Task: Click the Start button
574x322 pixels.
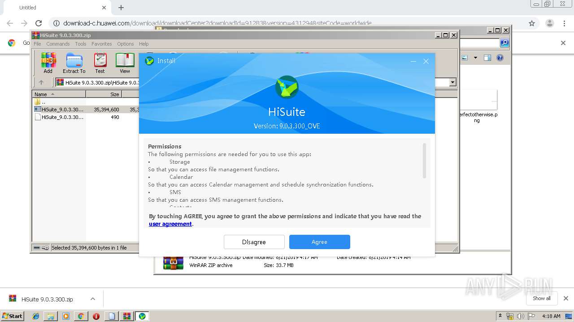Action: point(13,316)
